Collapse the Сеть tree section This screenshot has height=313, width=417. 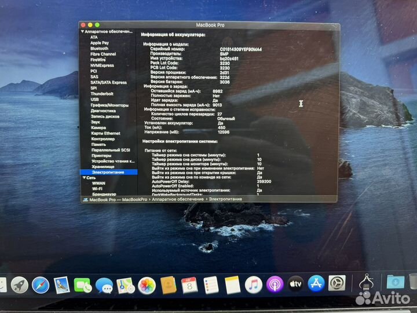pyautogui.click(x=85, y=177)
